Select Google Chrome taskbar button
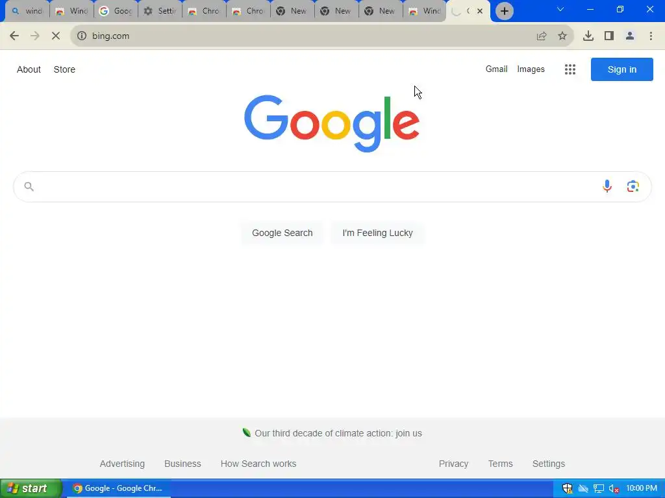665x498 pixels. point(118,488)
